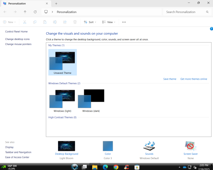The height and width of the screenshot is (170, 213).
Task: Click the network display tray icon
Action: coord(190,167)
